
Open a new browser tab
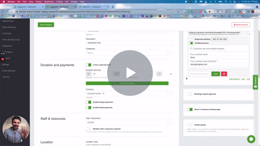pyautogui.click(x=113, y=7)
